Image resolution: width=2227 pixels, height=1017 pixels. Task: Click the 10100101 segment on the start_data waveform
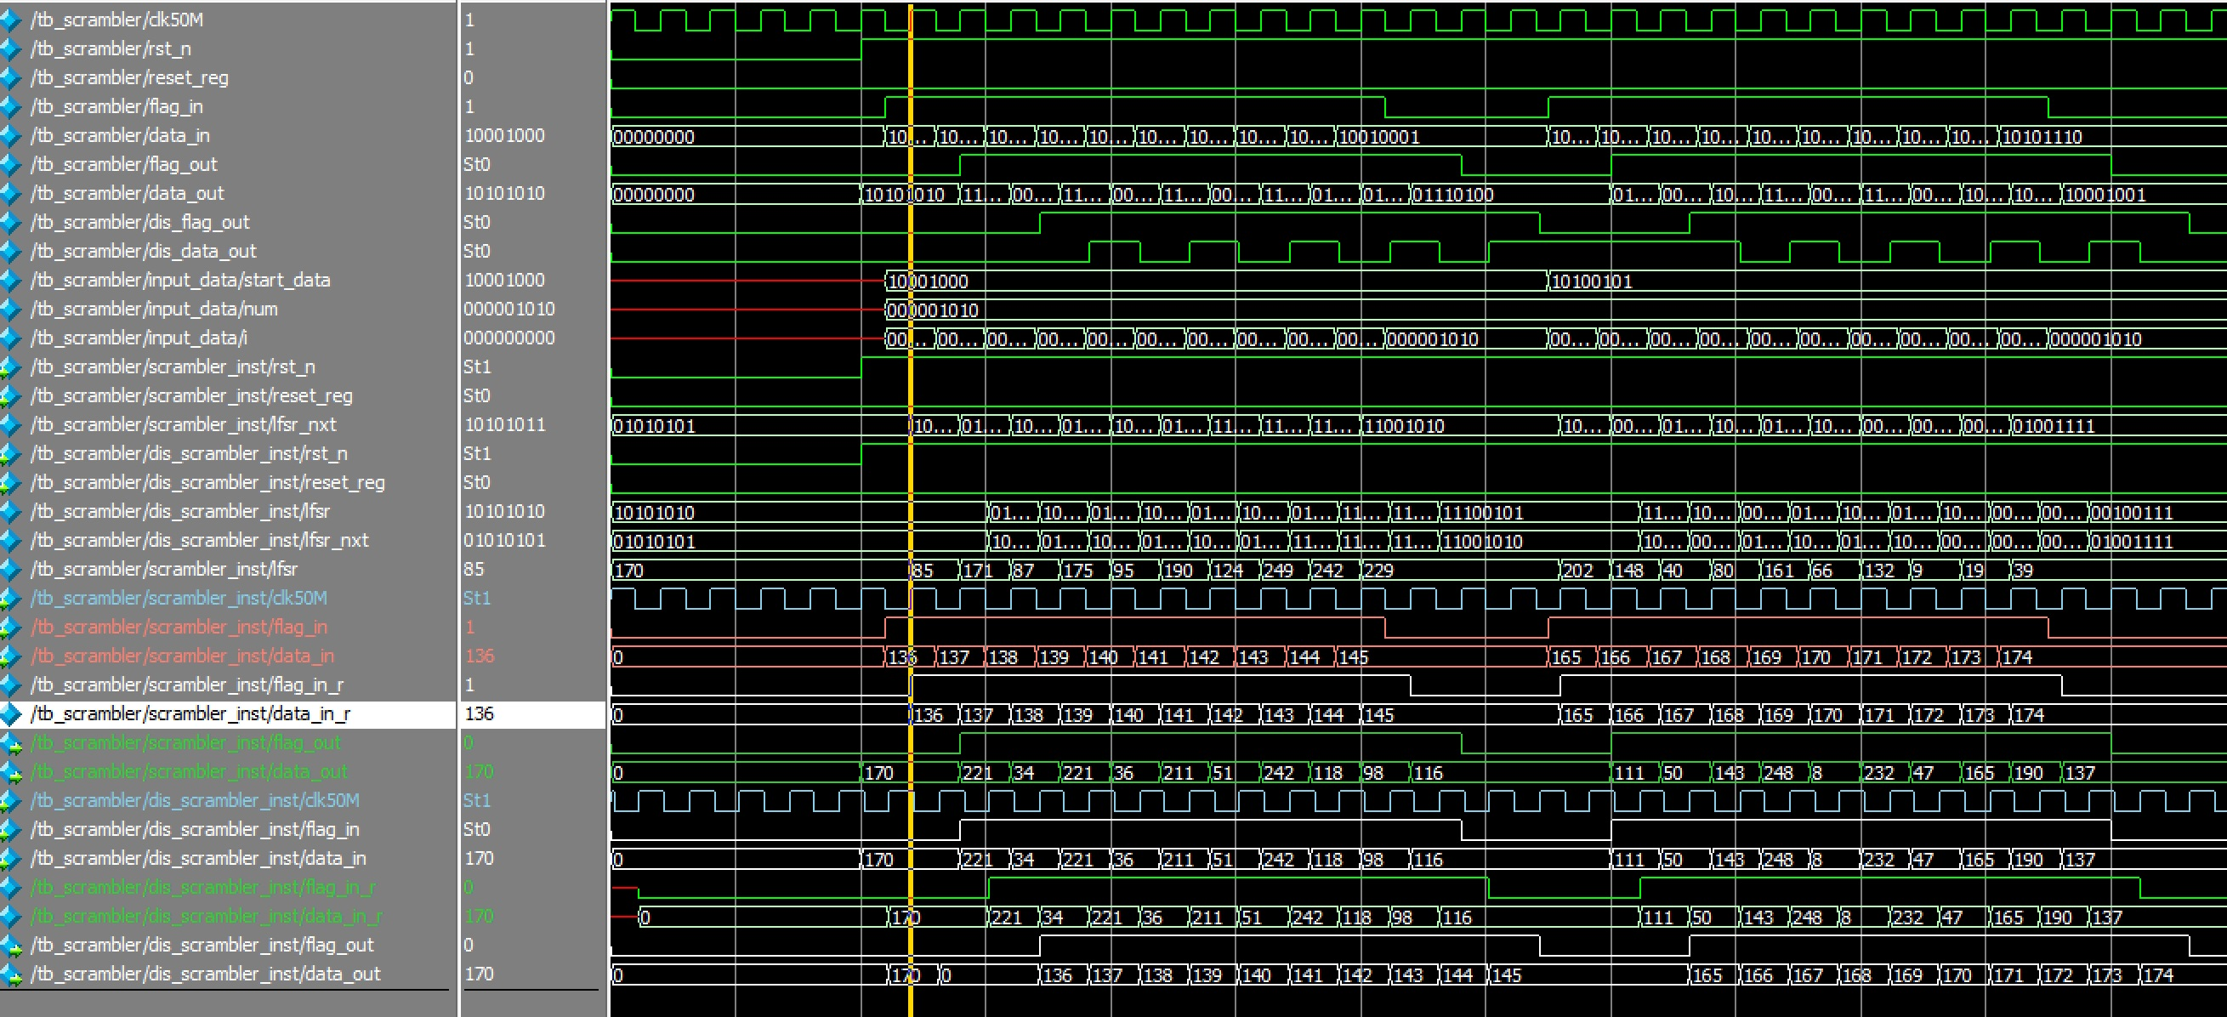[1592, 282]
